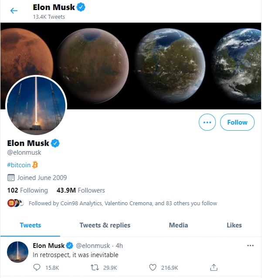Click the reply icon on the tweet
Viewport: 262px width, 278px height.
coord(37,267)
